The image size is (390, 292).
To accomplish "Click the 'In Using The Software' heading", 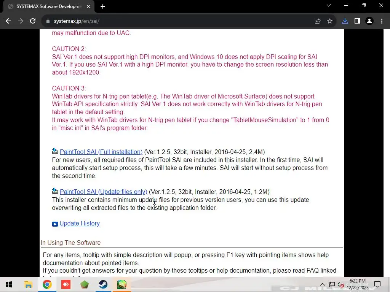I will point(70,243).
